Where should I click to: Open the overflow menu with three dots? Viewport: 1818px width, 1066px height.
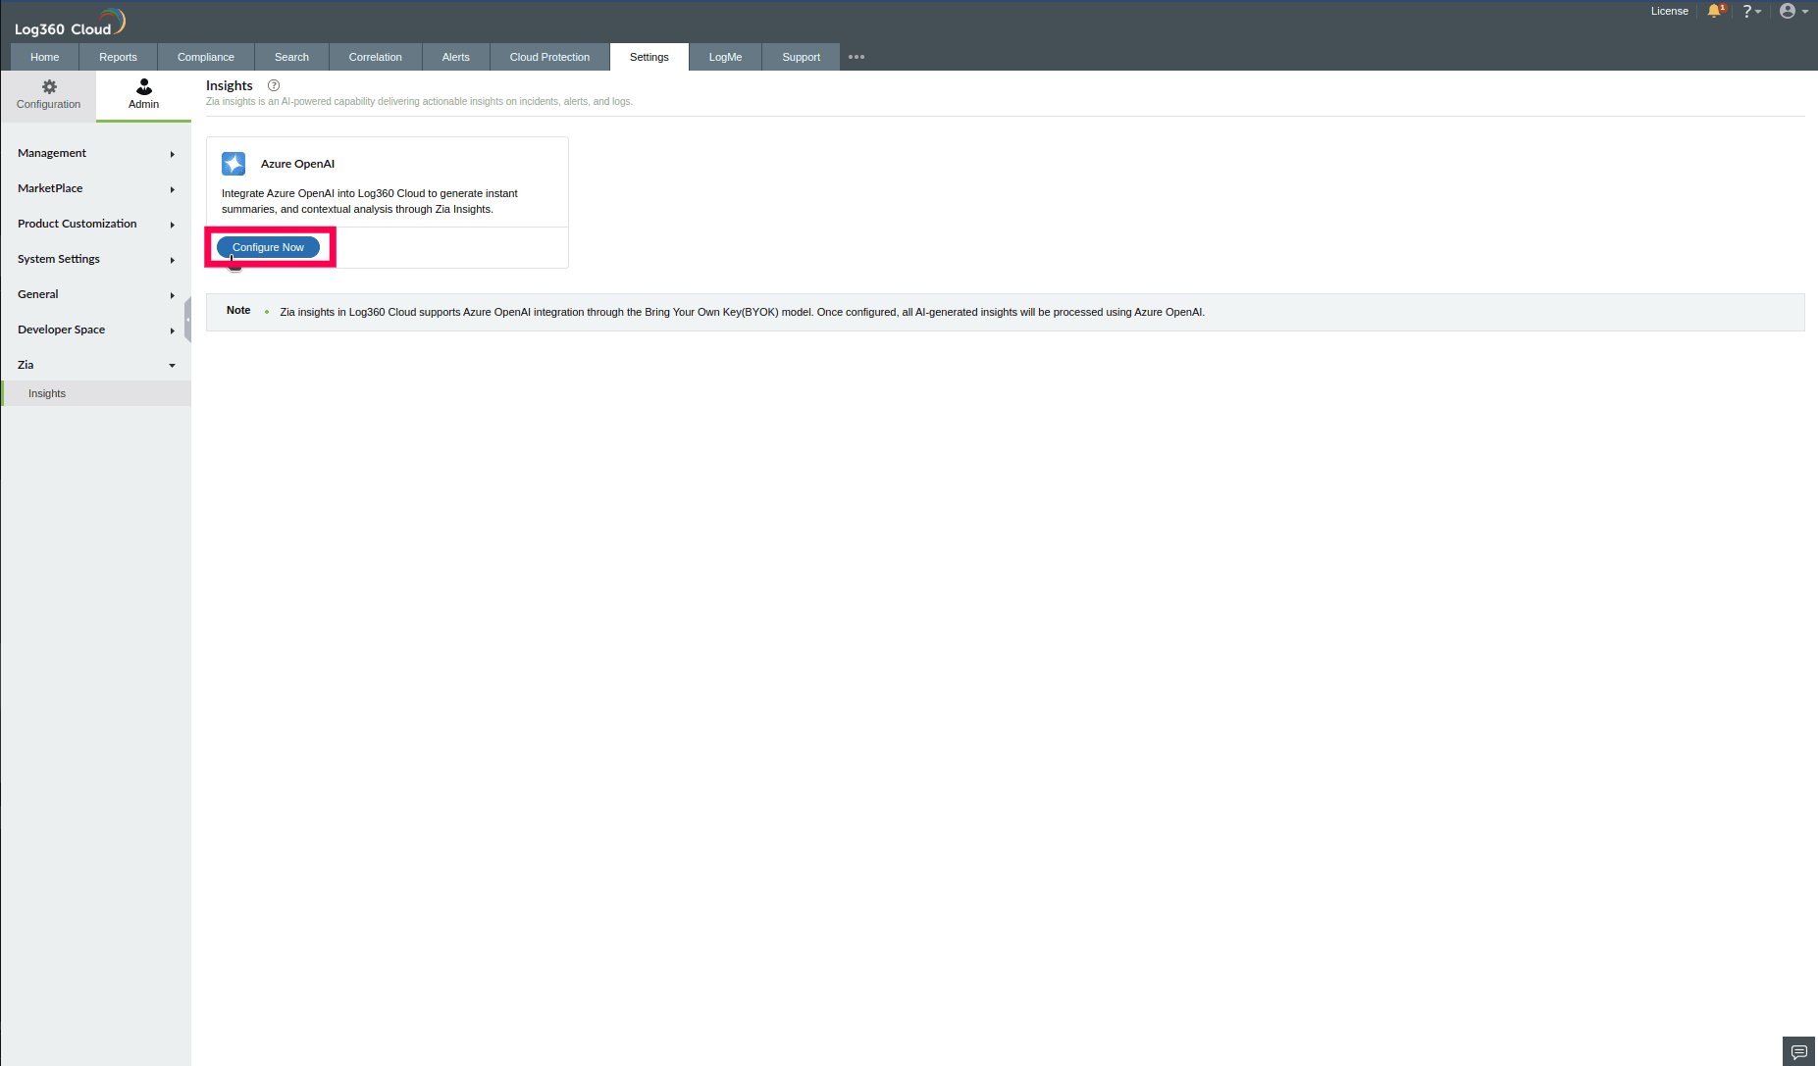[x=856, y=56]
